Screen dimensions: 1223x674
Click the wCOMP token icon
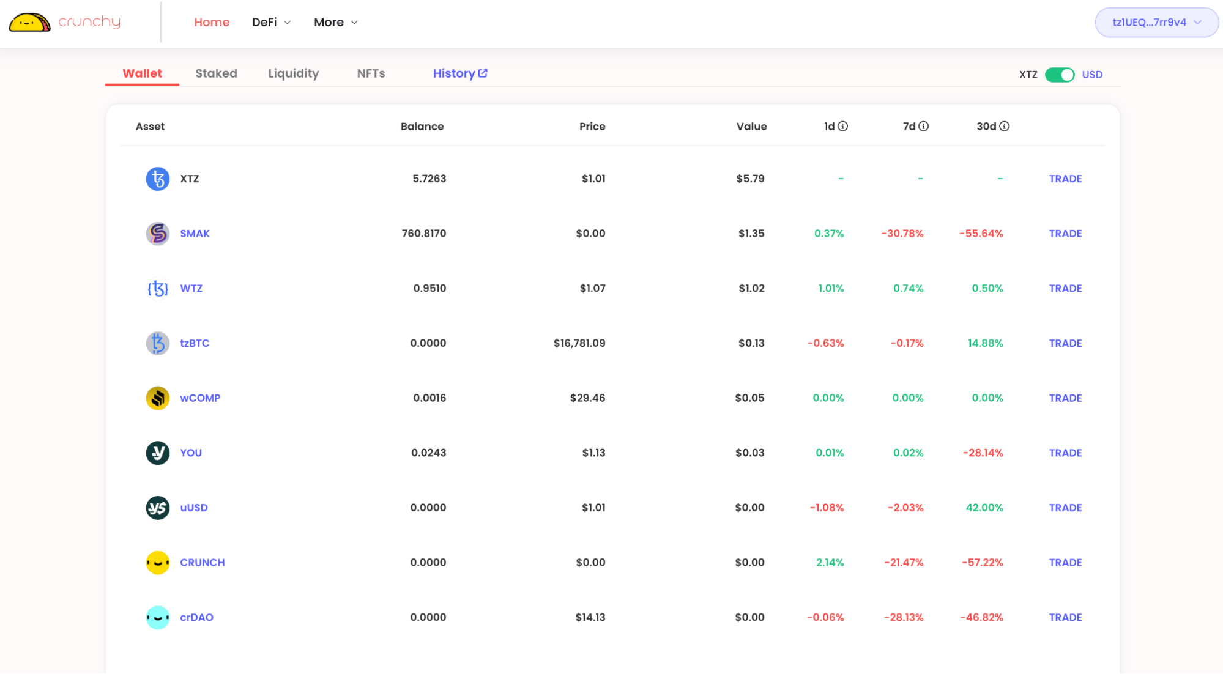pos(157,398)
